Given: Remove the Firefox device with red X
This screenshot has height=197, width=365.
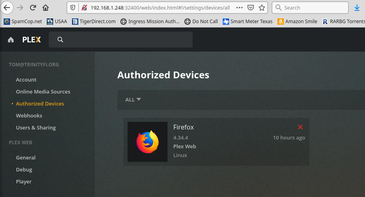Looking at the screenshot, I should 300,127.
